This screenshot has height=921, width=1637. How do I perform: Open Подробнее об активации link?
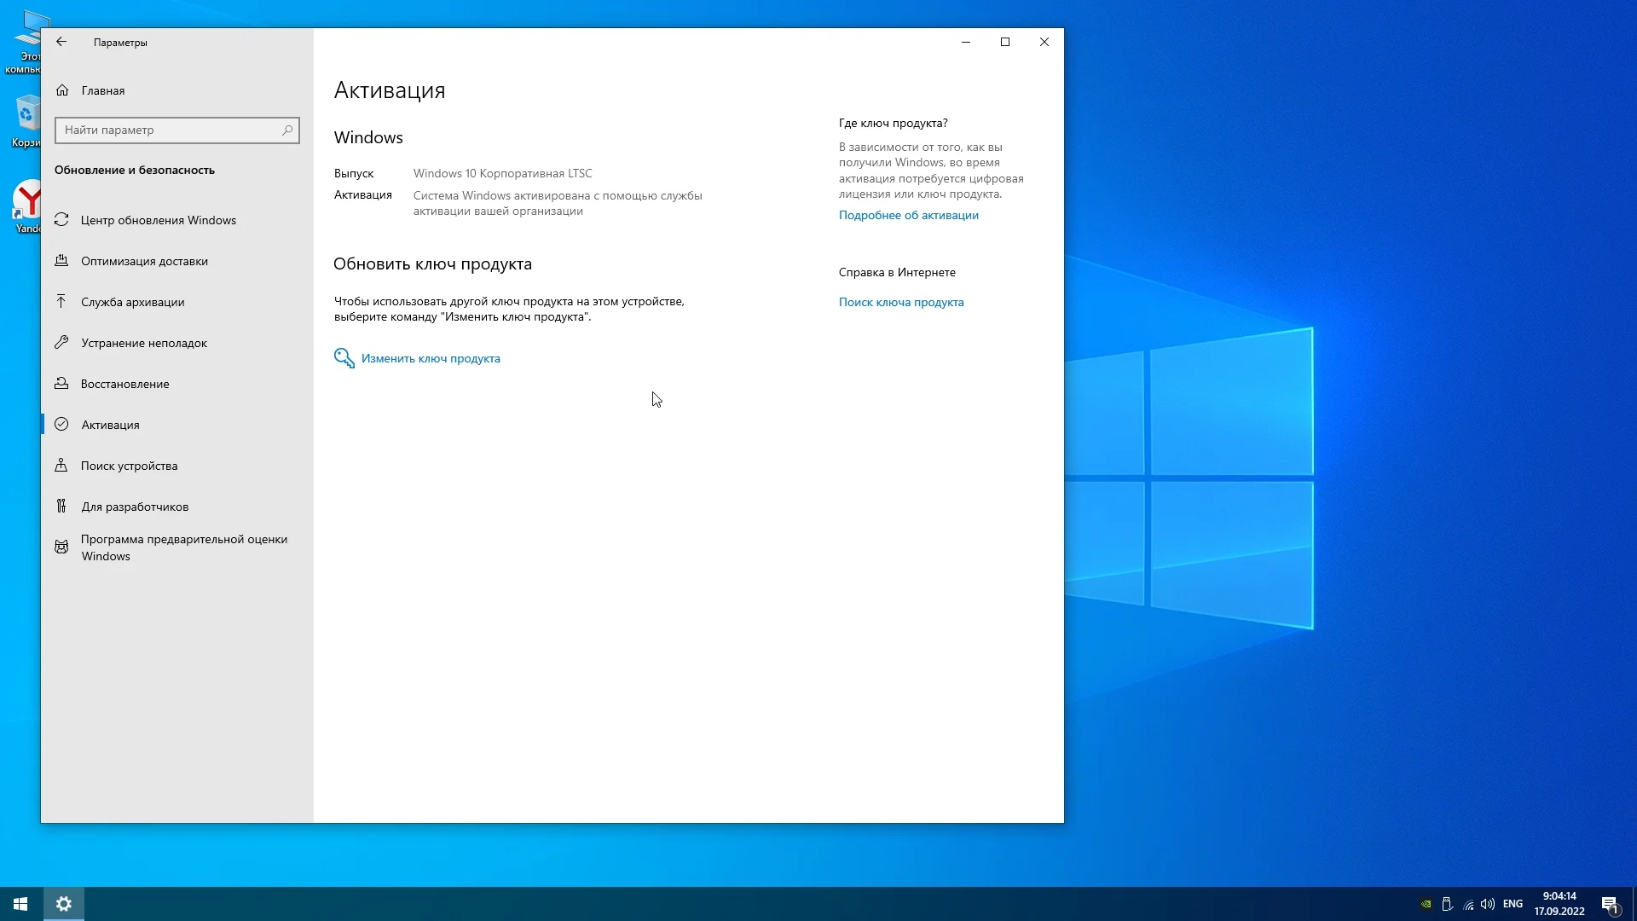pyautogui.click(x=908, y=215)
